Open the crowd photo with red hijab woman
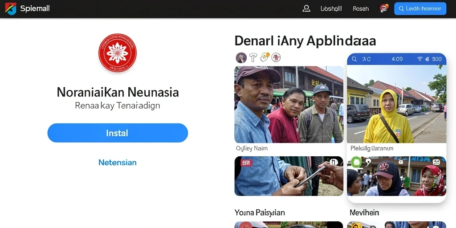The height and width of the screenshot is (228, 456). point(397,176)
